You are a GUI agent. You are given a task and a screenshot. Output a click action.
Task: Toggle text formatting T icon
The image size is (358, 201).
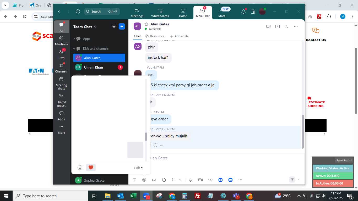[134, 180]
